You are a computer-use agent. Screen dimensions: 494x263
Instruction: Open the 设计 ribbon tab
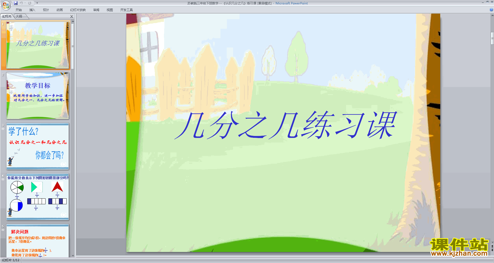click(46, 10)
